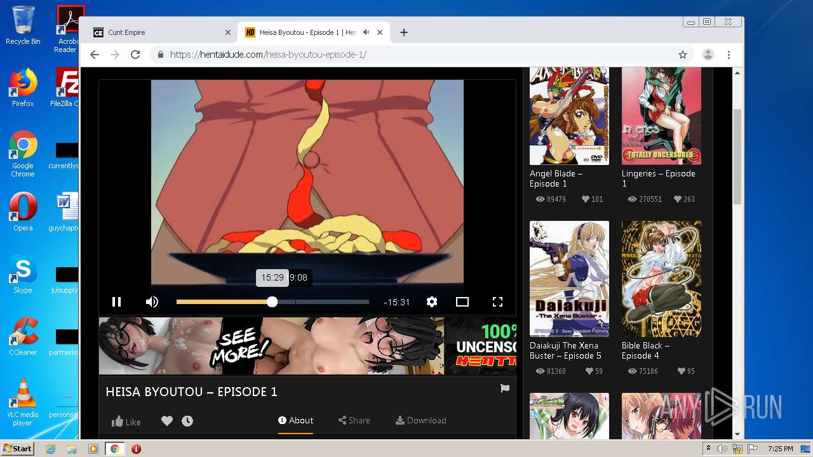The width and height of the screenshot is (813, 457).
Task: View site security via lock icon
Action: 161,55
